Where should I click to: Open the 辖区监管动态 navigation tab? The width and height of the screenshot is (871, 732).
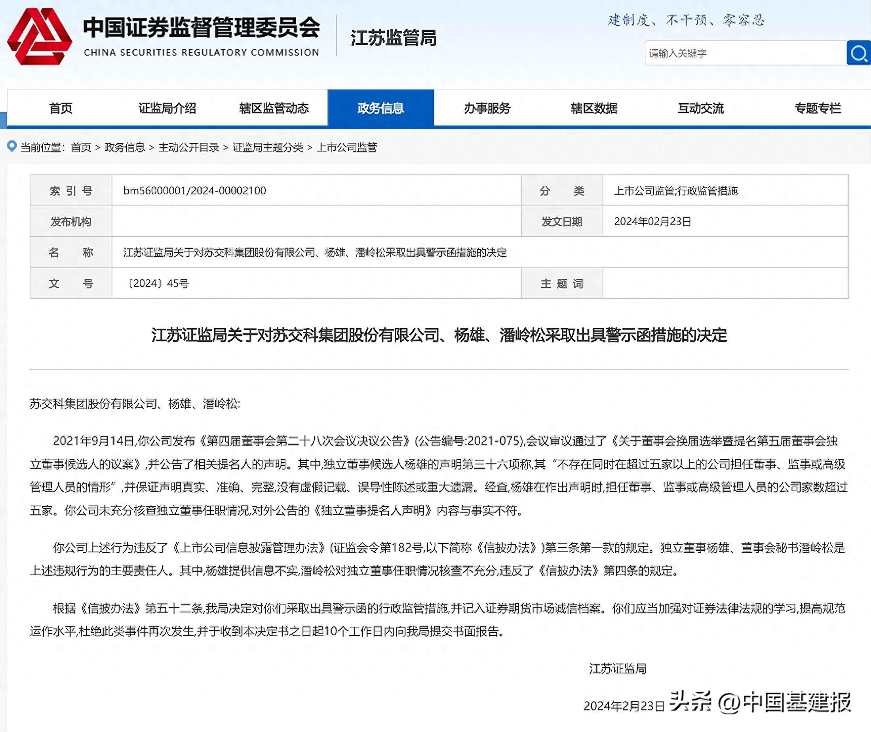click(274, 108)
